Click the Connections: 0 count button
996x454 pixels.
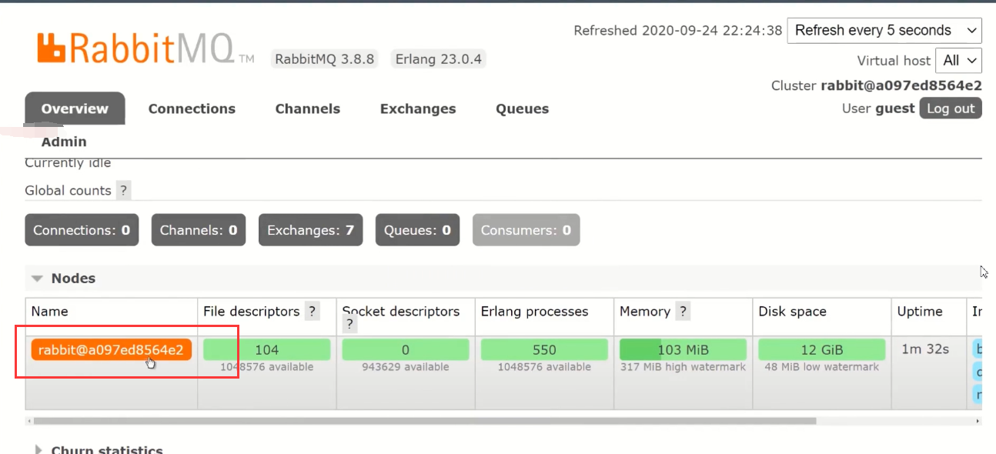tap(82, 230)
